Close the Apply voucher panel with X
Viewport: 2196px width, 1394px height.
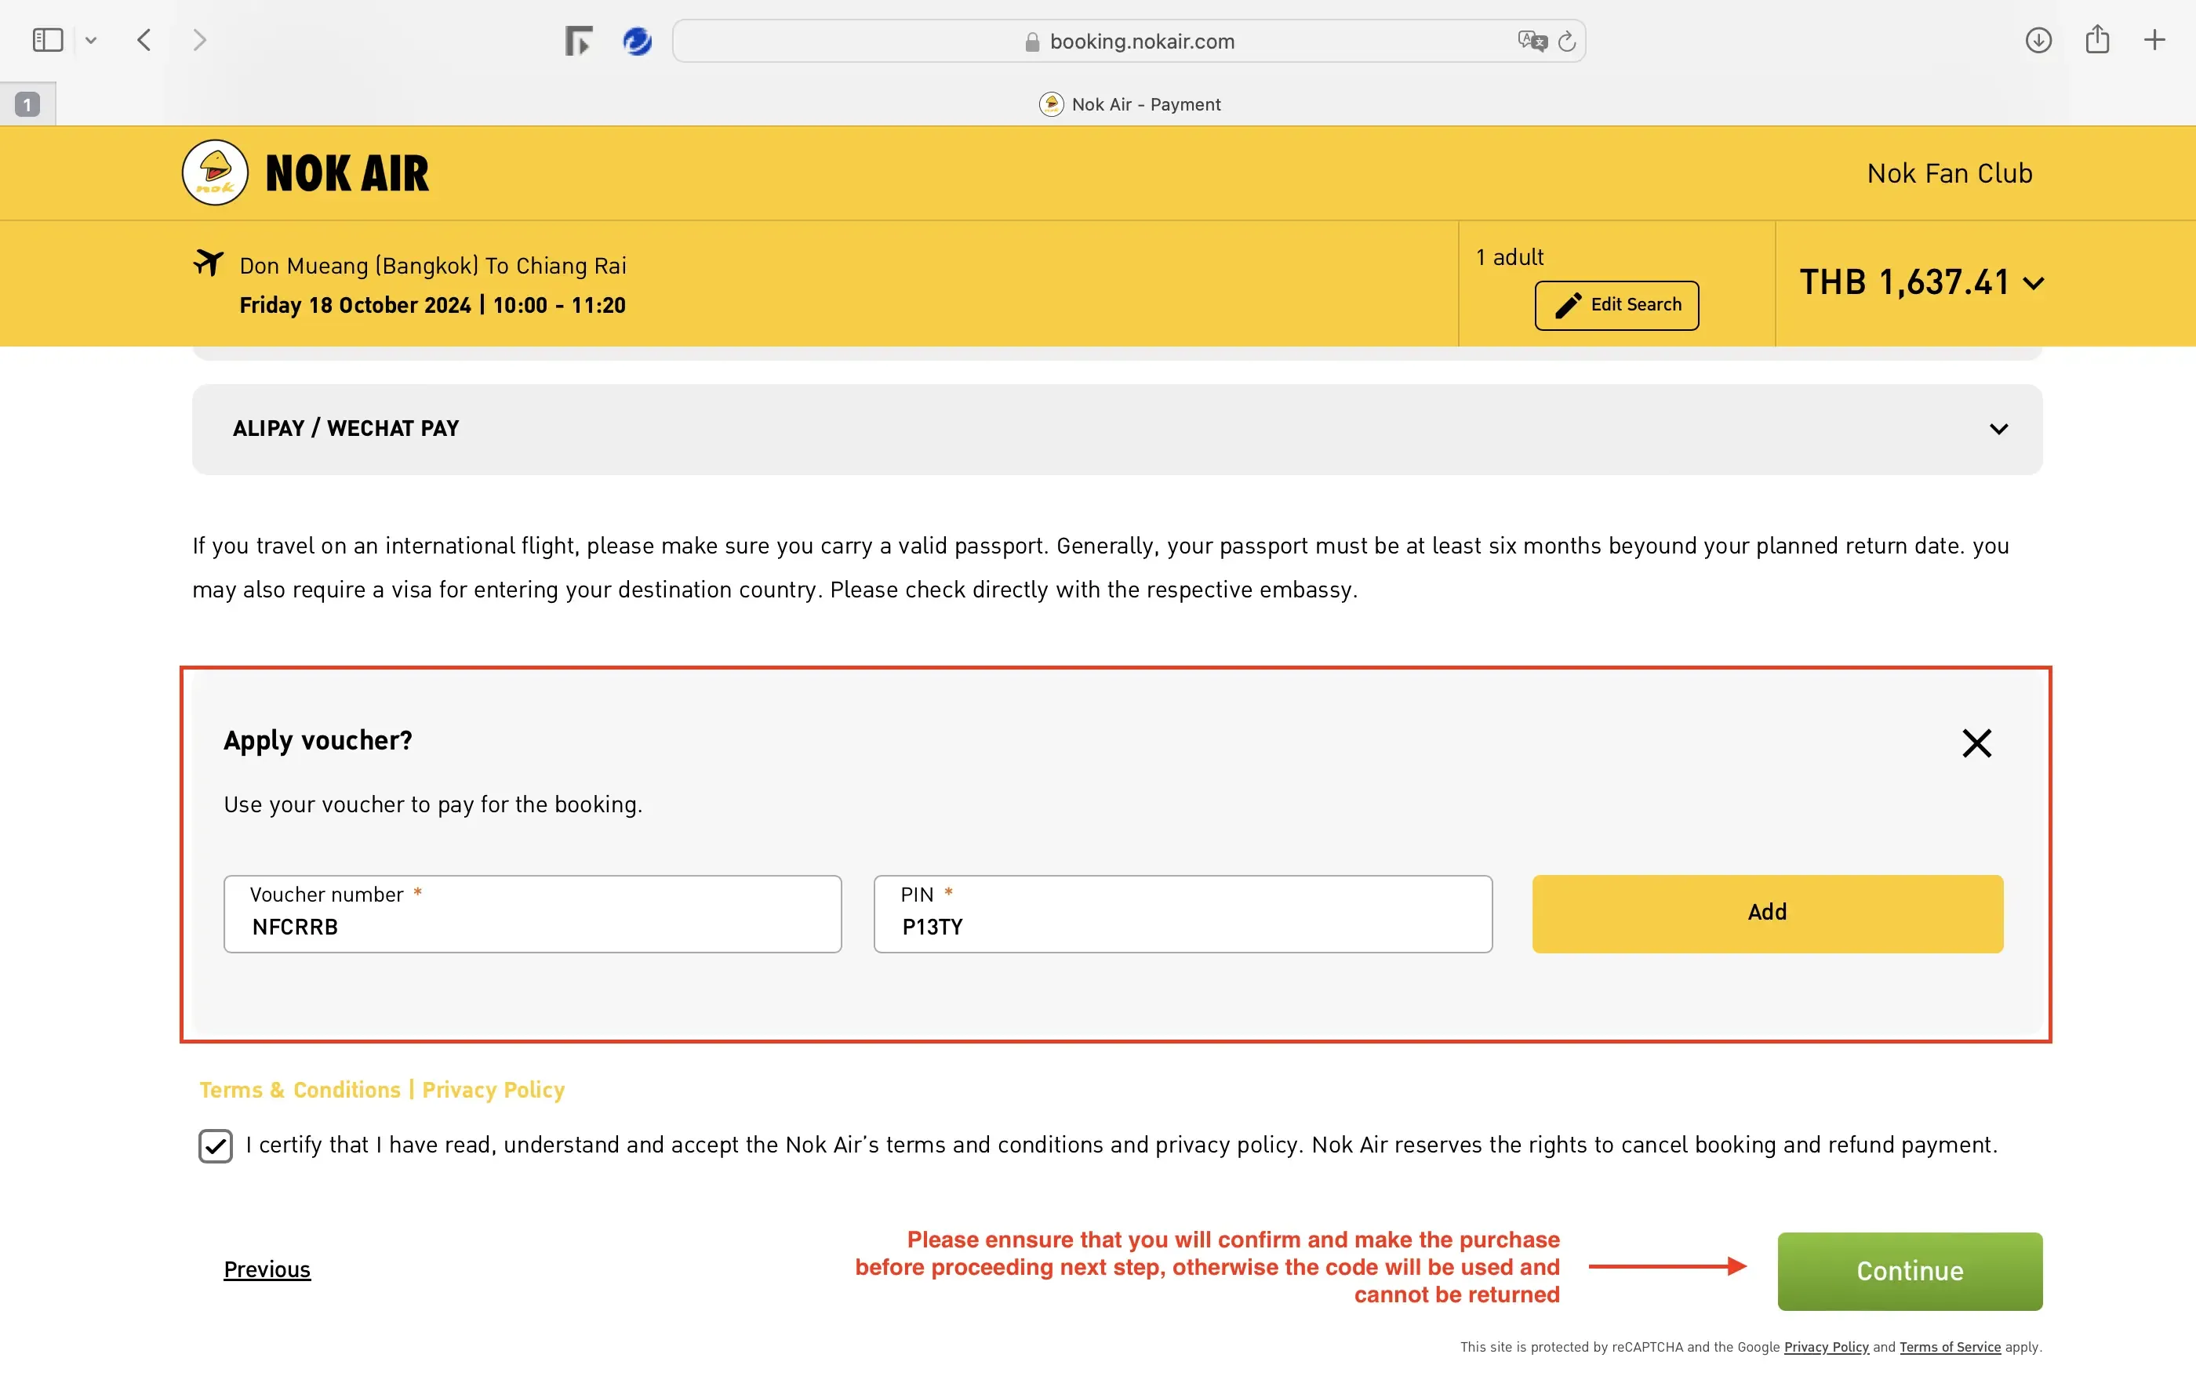1976,743
